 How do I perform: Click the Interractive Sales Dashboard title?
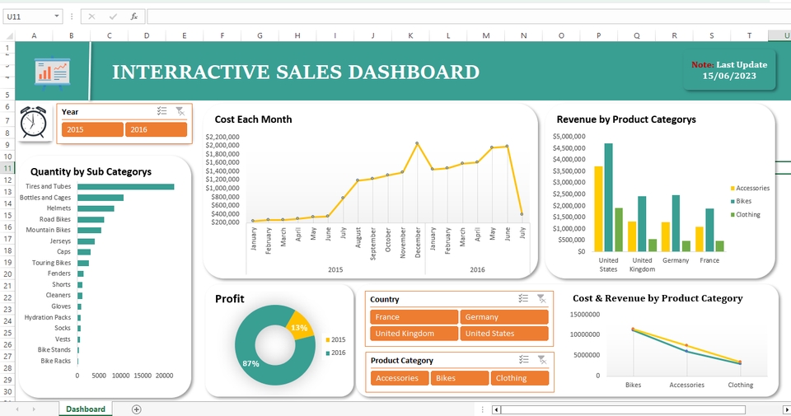[296, 72]
